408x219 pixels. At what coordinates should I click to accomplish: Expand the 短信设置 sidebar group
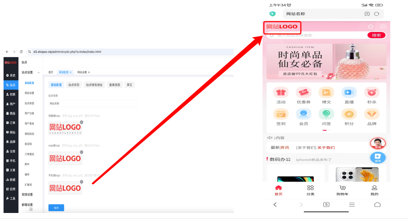tap(27, 195)
